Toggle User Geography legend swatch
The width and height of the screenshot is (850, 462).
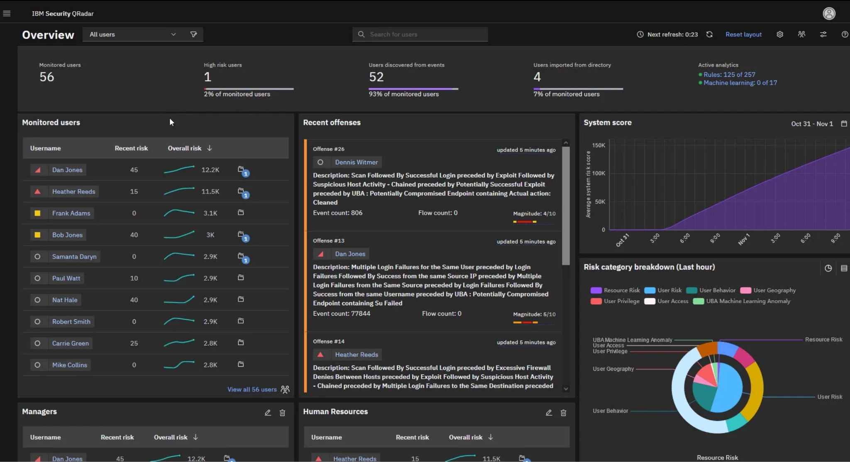745,290
